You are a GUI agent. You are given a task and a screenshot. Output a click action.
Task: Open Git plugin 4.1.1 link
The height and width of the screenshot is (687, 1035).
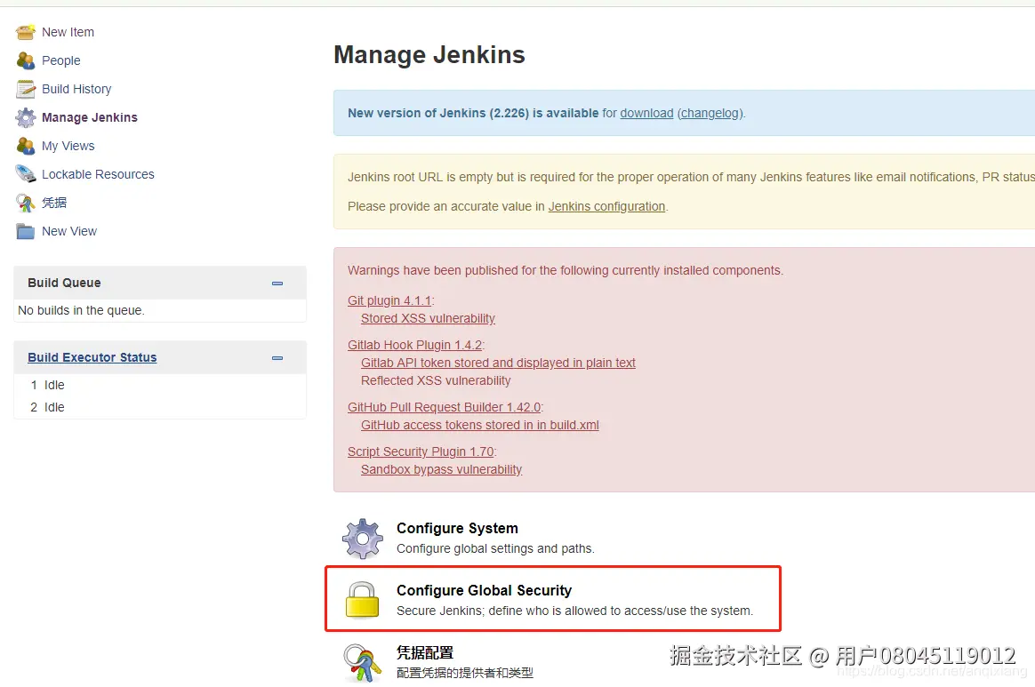click(389, 300)
